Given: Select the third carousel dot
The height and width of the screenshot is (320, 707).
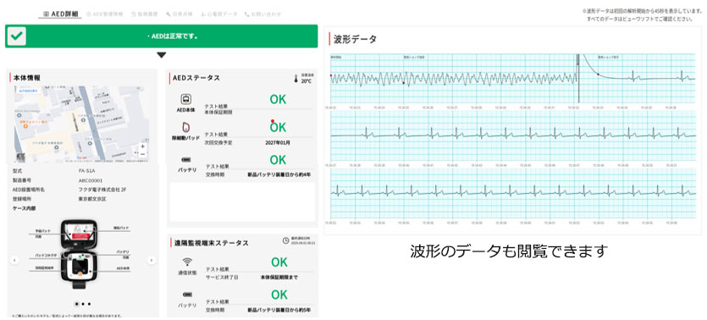Looking at the screenshot, I should coord(89,304).
